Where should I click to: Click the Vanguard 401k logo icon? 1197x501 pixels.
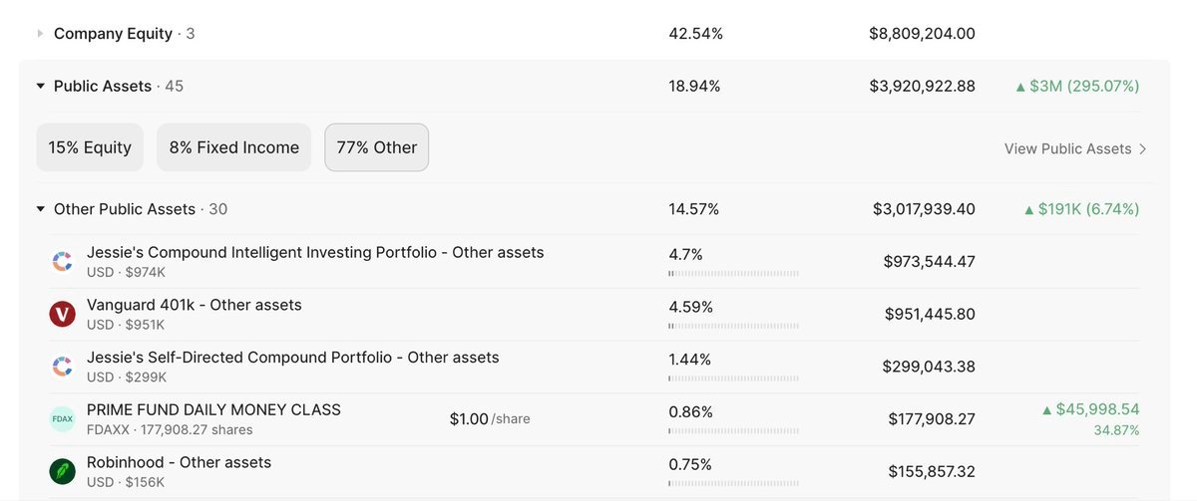click(63, 315)
